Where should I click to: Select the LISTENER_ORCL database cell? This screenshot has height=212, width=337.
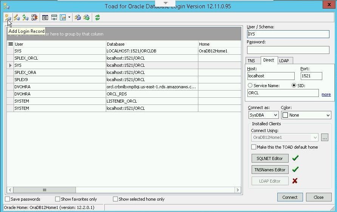point(152,101)
